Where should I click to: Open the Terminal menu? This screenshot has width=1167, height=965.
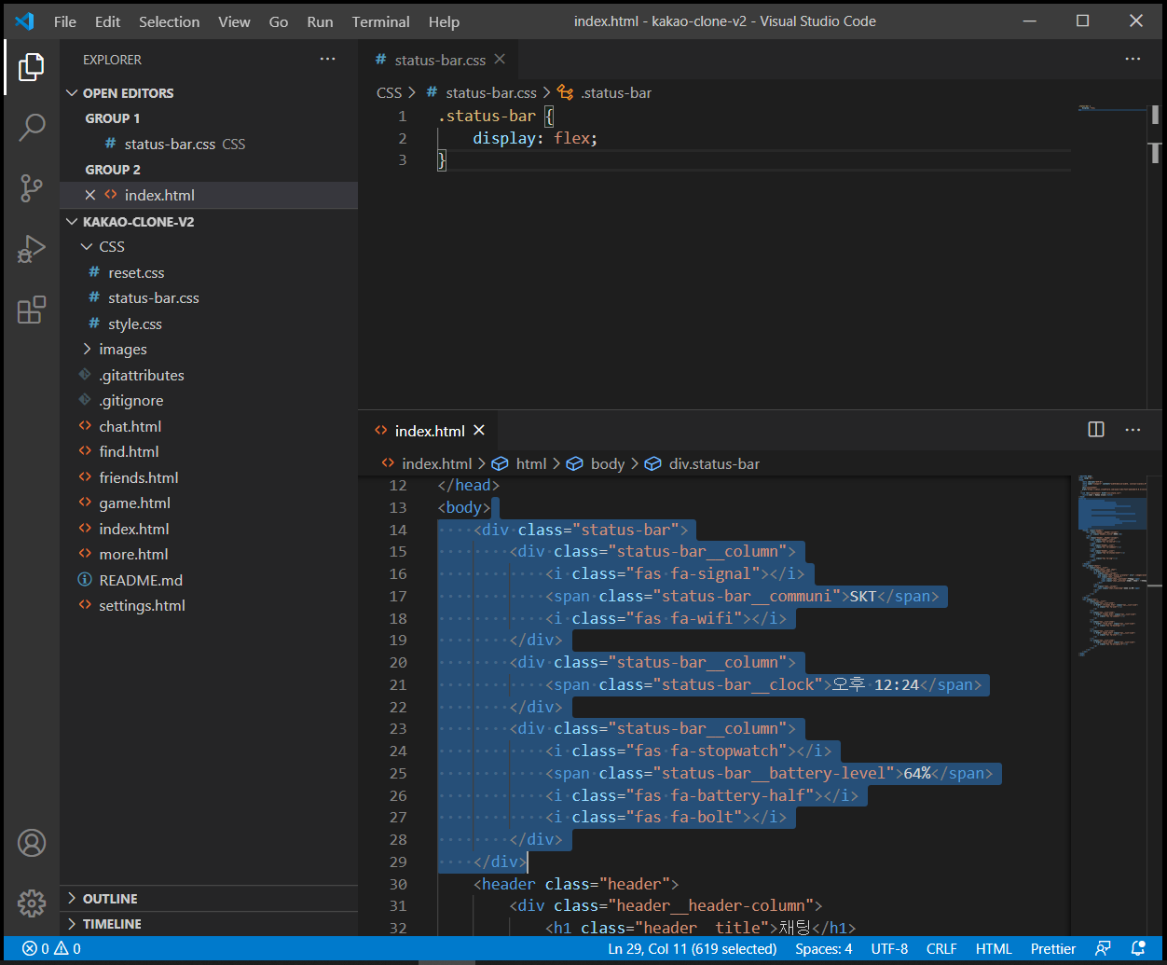[380, 21]
